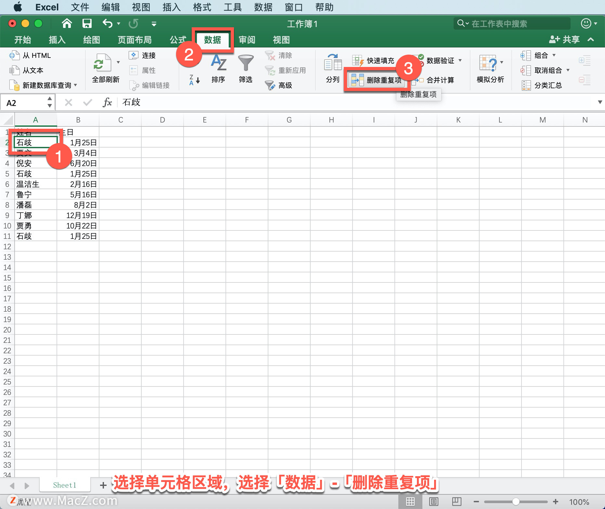Import data From Text (从文本)
The width and height of the screenshot is (605, 509).
(x=26, y=70)
